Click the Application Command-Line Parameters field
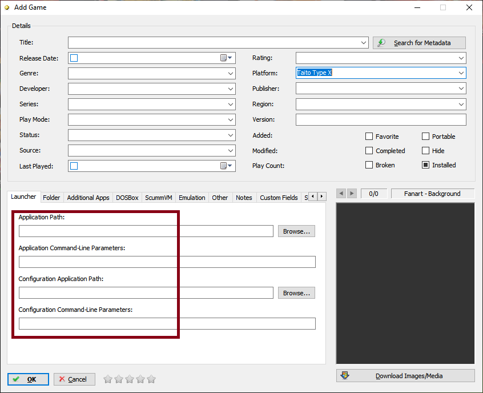Viewport: 483px width, 393px height. 167,262
